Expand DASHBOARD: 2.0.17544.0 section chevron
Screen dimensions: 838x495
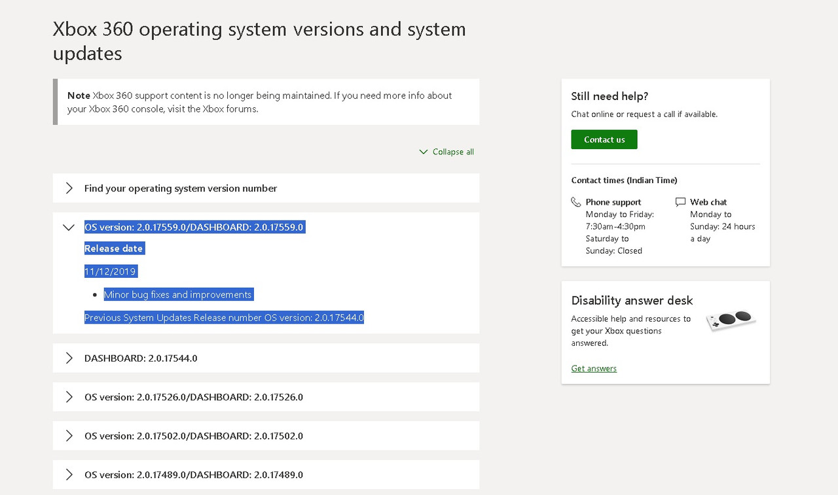pyautogui.click(x=69, y=358)
